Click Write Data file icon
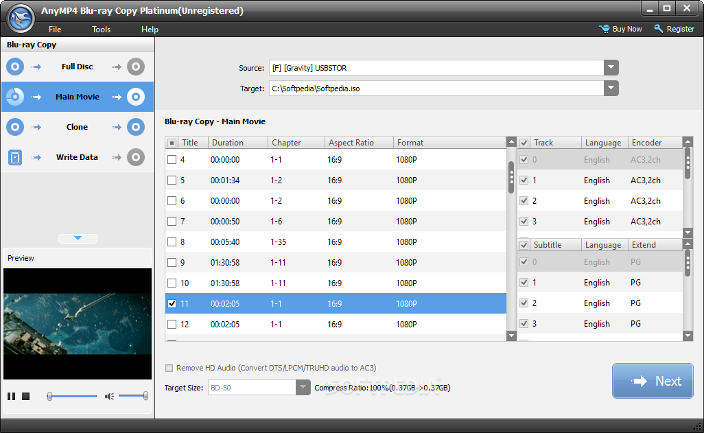Viewport: 704px width, 433px height. pos(15,157)
